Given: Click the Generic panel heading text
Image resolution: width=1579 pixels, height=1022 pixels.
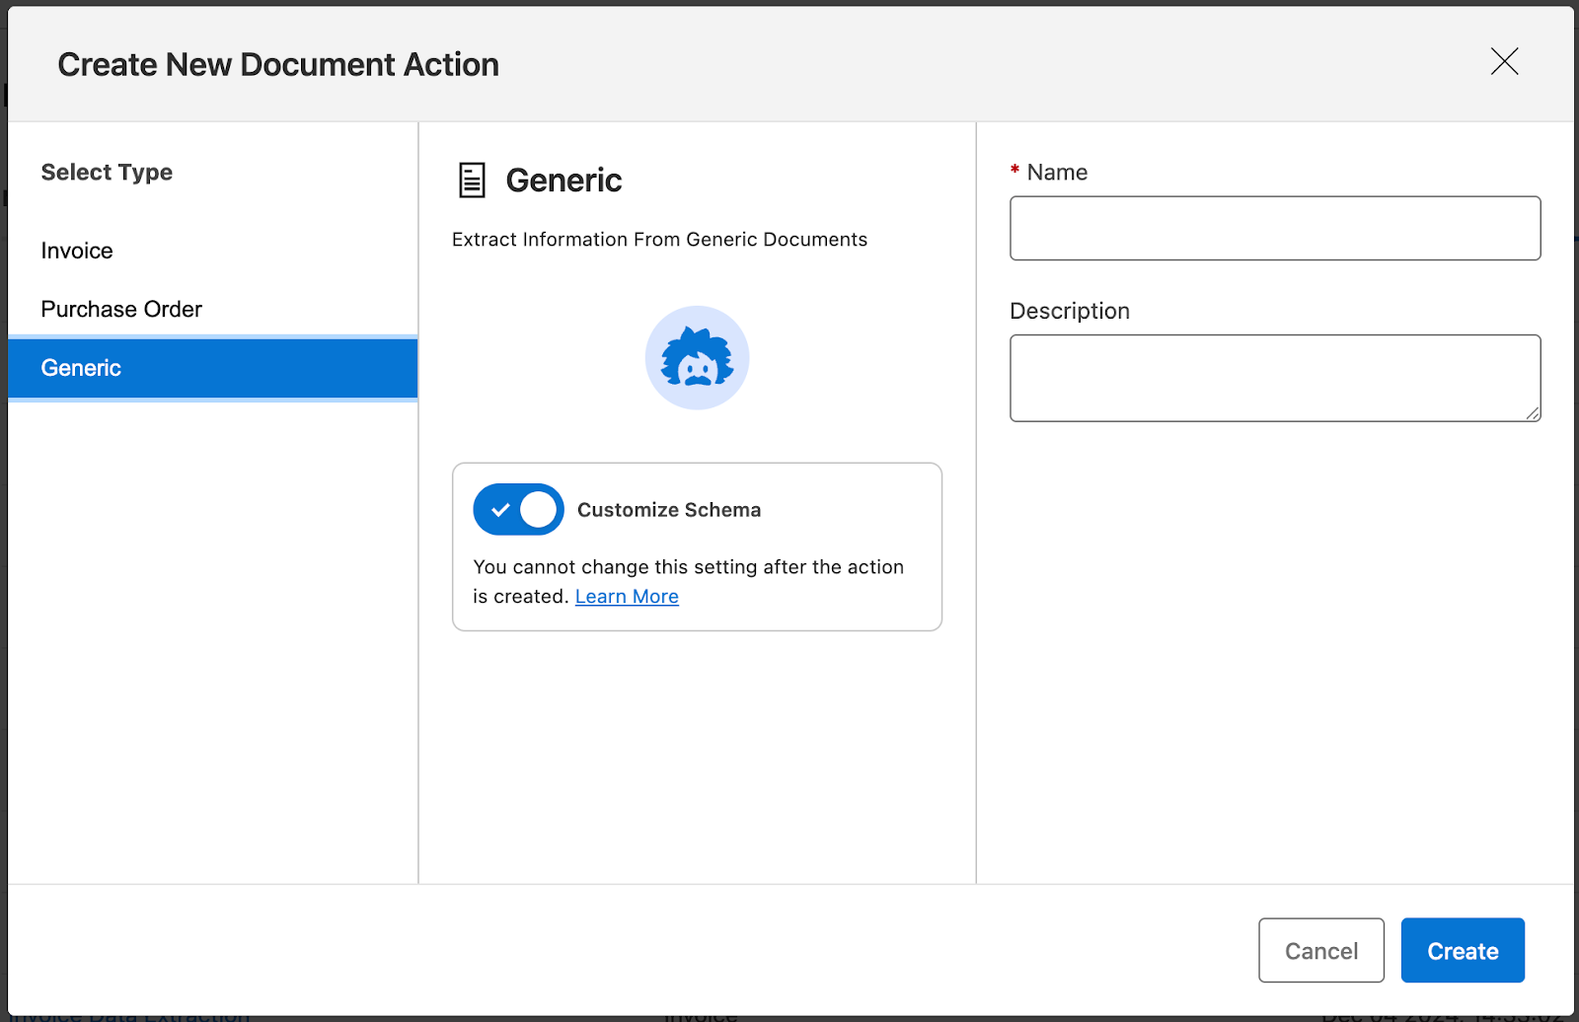Looking at the screenshot, I should (564, 180).
